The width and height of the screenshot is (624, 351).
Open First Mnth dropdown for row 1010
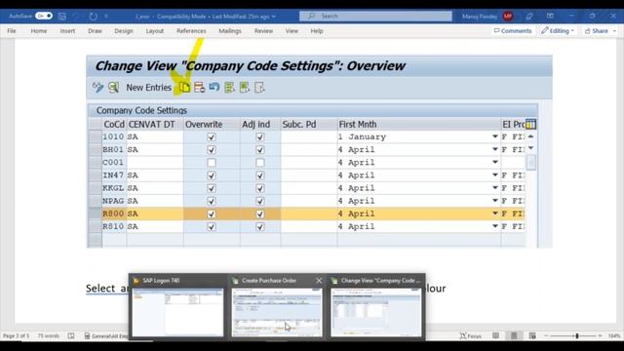[495, 136]
